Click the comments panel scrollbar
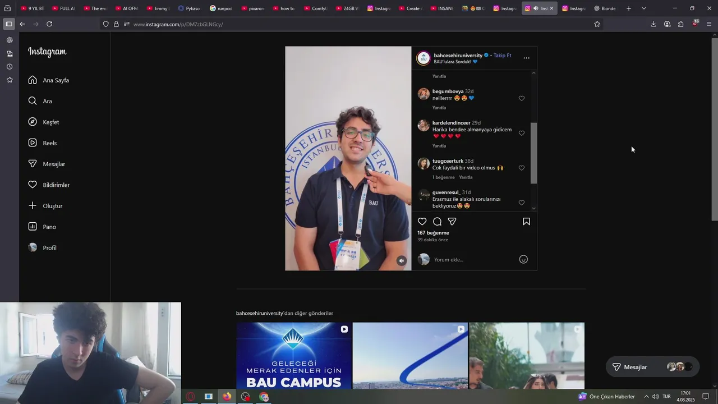This screenshot has width=718, height=404. point(533,153)
